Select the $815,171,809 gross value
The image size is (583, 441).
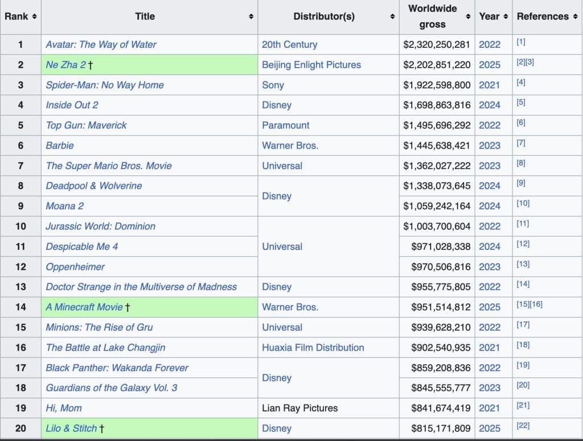(x=441, y=428)
